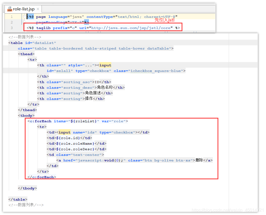Click the 删除 link text
The width and height of the screenshot is (266, 215).
(199, 160)
